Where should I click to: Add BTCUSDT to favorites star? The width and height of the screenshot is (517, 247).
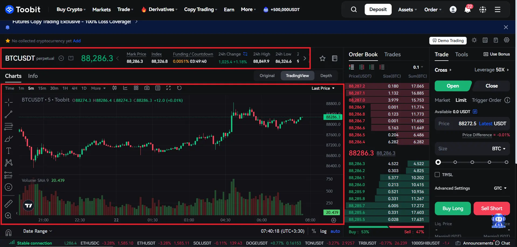pyautogui.click(x=322, y=58)
